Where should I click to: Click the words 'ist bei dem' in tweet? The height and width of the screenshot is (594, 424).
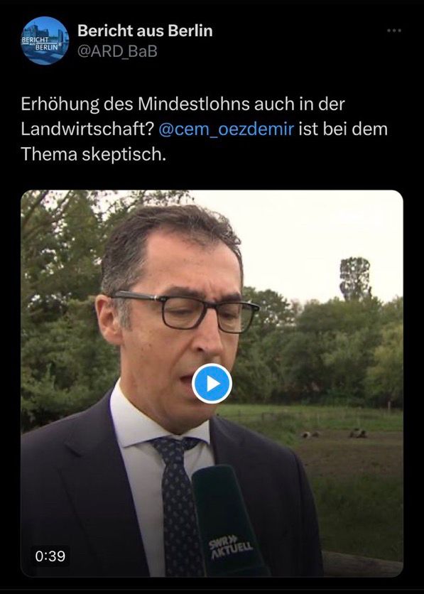pyautogui.click(x=343, y=129)
